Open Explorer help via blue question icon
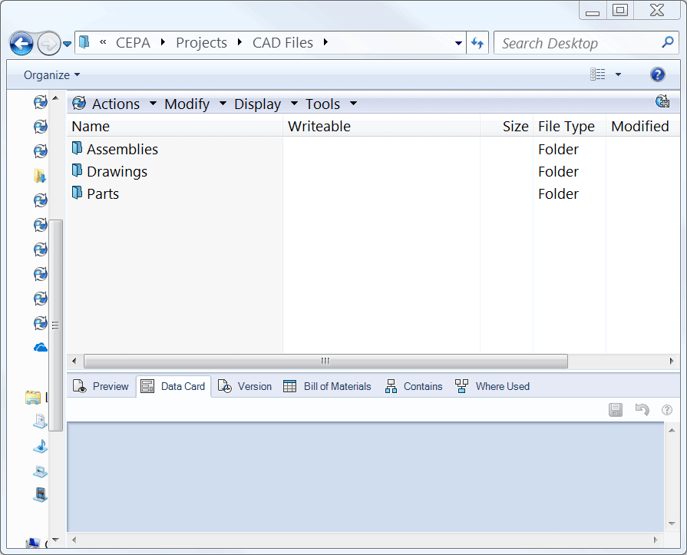Screen dimensions: 687x555 657,74
